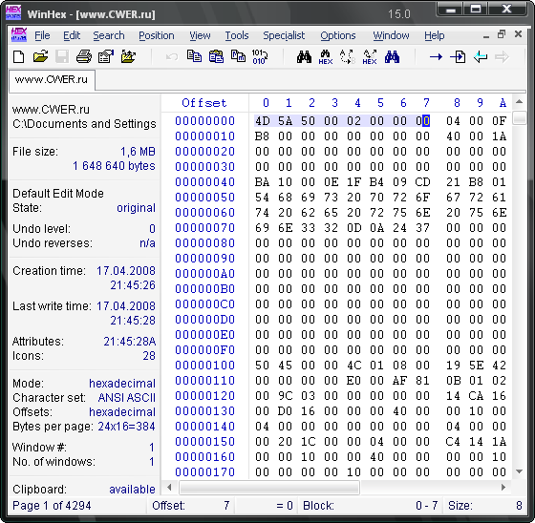
Task: Print the document via printer icon
Action: tap(84, 56)
